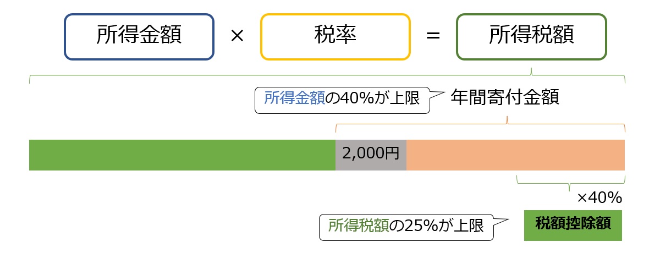Click the 年間寄付金額 label
The height and width of the screenshot is (264, 660).
(505, 99)
